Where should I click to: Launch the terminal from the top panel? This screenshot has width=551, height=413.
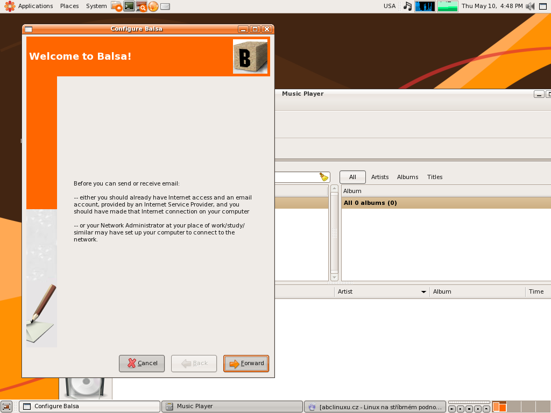[129, 6]
